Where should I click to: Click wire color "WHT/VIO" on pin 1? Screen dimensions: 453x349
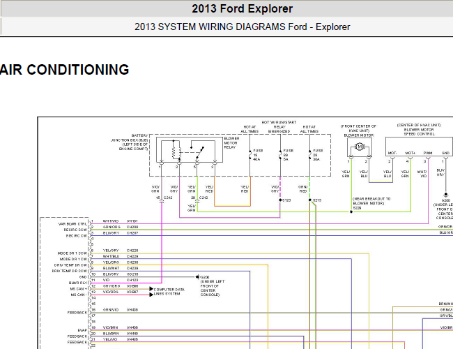(x=111, y=221)
